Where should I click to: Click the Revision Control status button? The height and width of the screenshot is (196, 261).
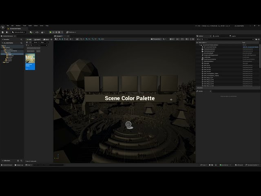tap(252, 165)
